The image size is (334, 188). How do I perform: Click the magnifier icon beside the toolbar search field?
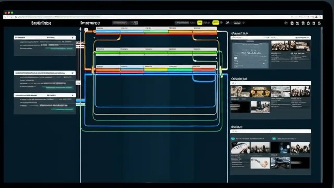135,23
